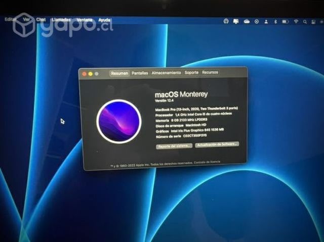Image resolution: width=324 pixels, height=242 pixels.
Task: Click the MacBook Pro 13-inch 2020 model line
Action: [x=196, y=109]
